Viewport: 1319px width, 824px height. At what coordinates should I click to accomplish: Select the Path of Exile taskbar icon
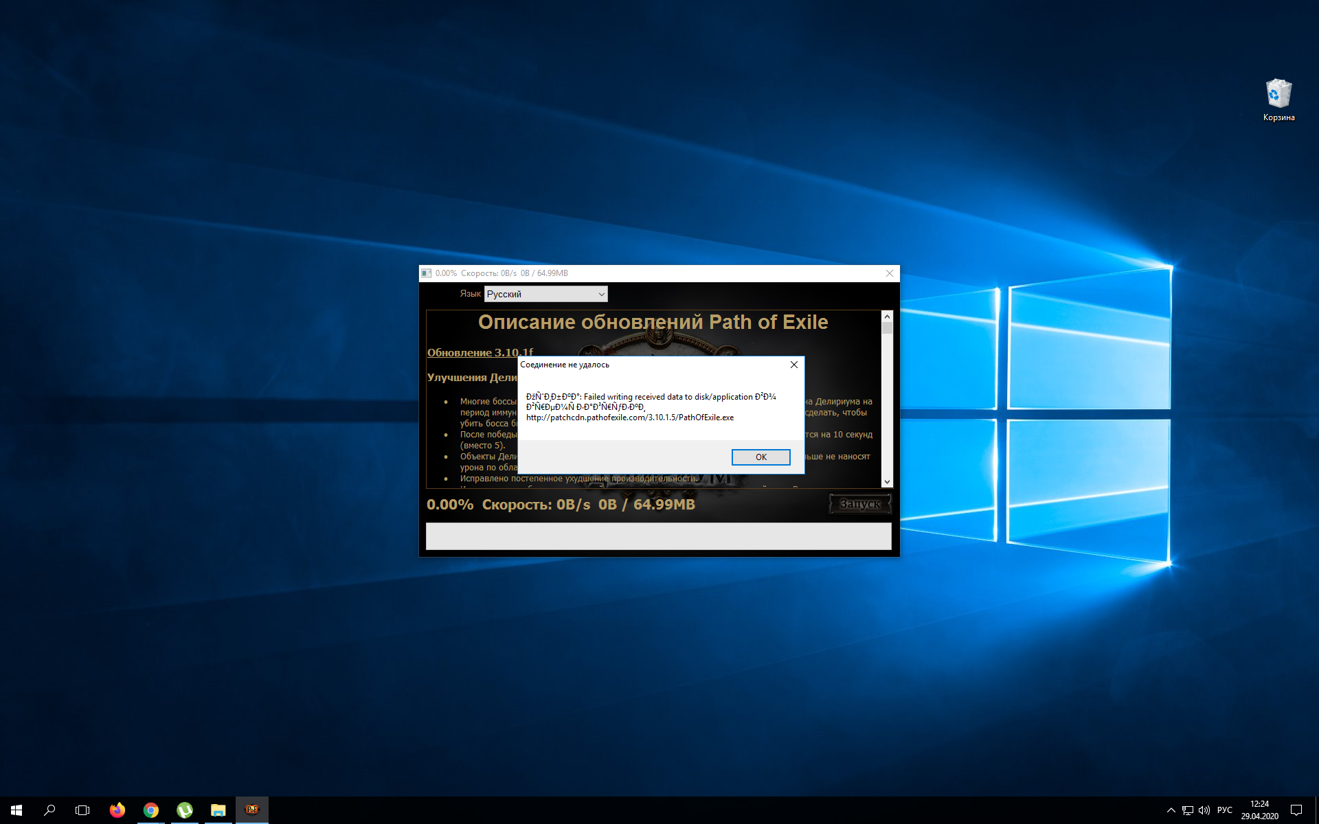click(x=252, y=810)
